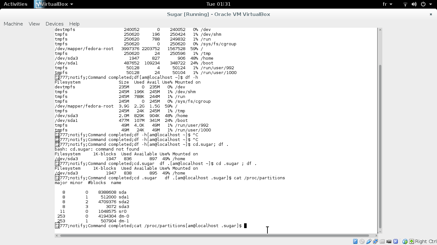Image resolution: width=437 pixels, height=245 pixels.
Task: Click the video capture indicator icon
Action: point(389,241)
